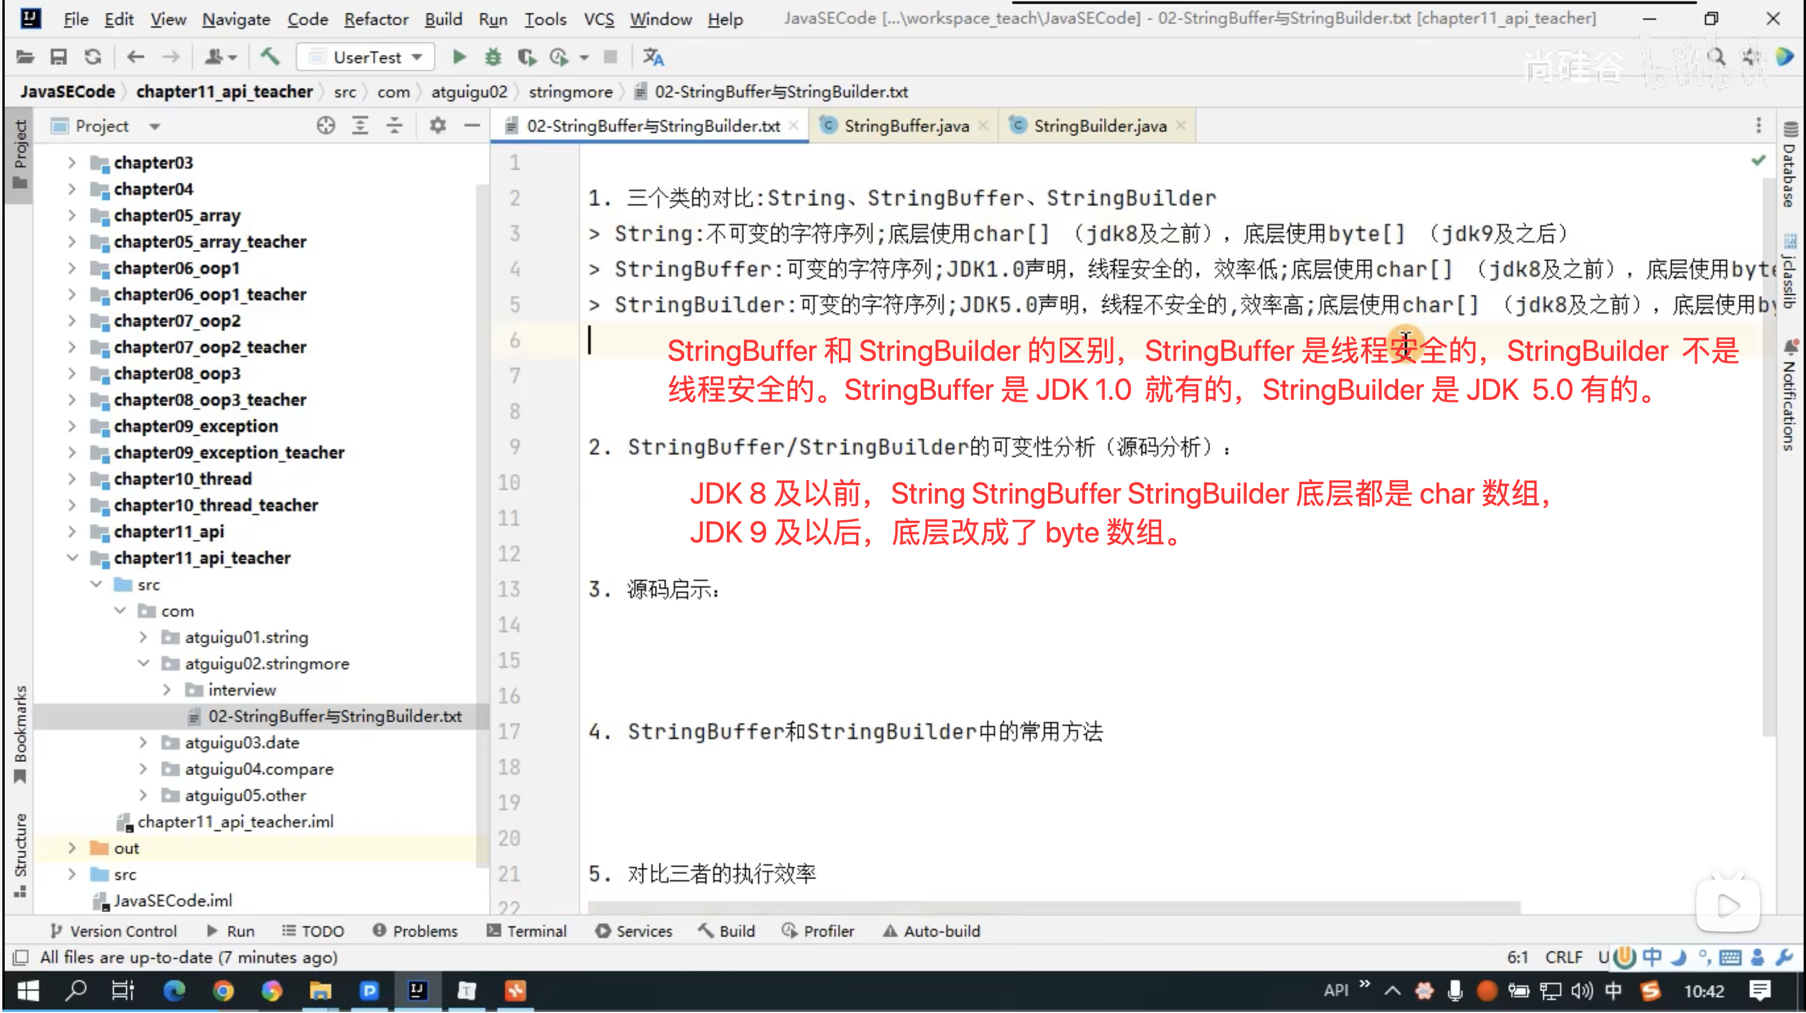Screen dimensions: 1806x1013
Task: Click the Debug bug icon
Action: coord(493,57)
